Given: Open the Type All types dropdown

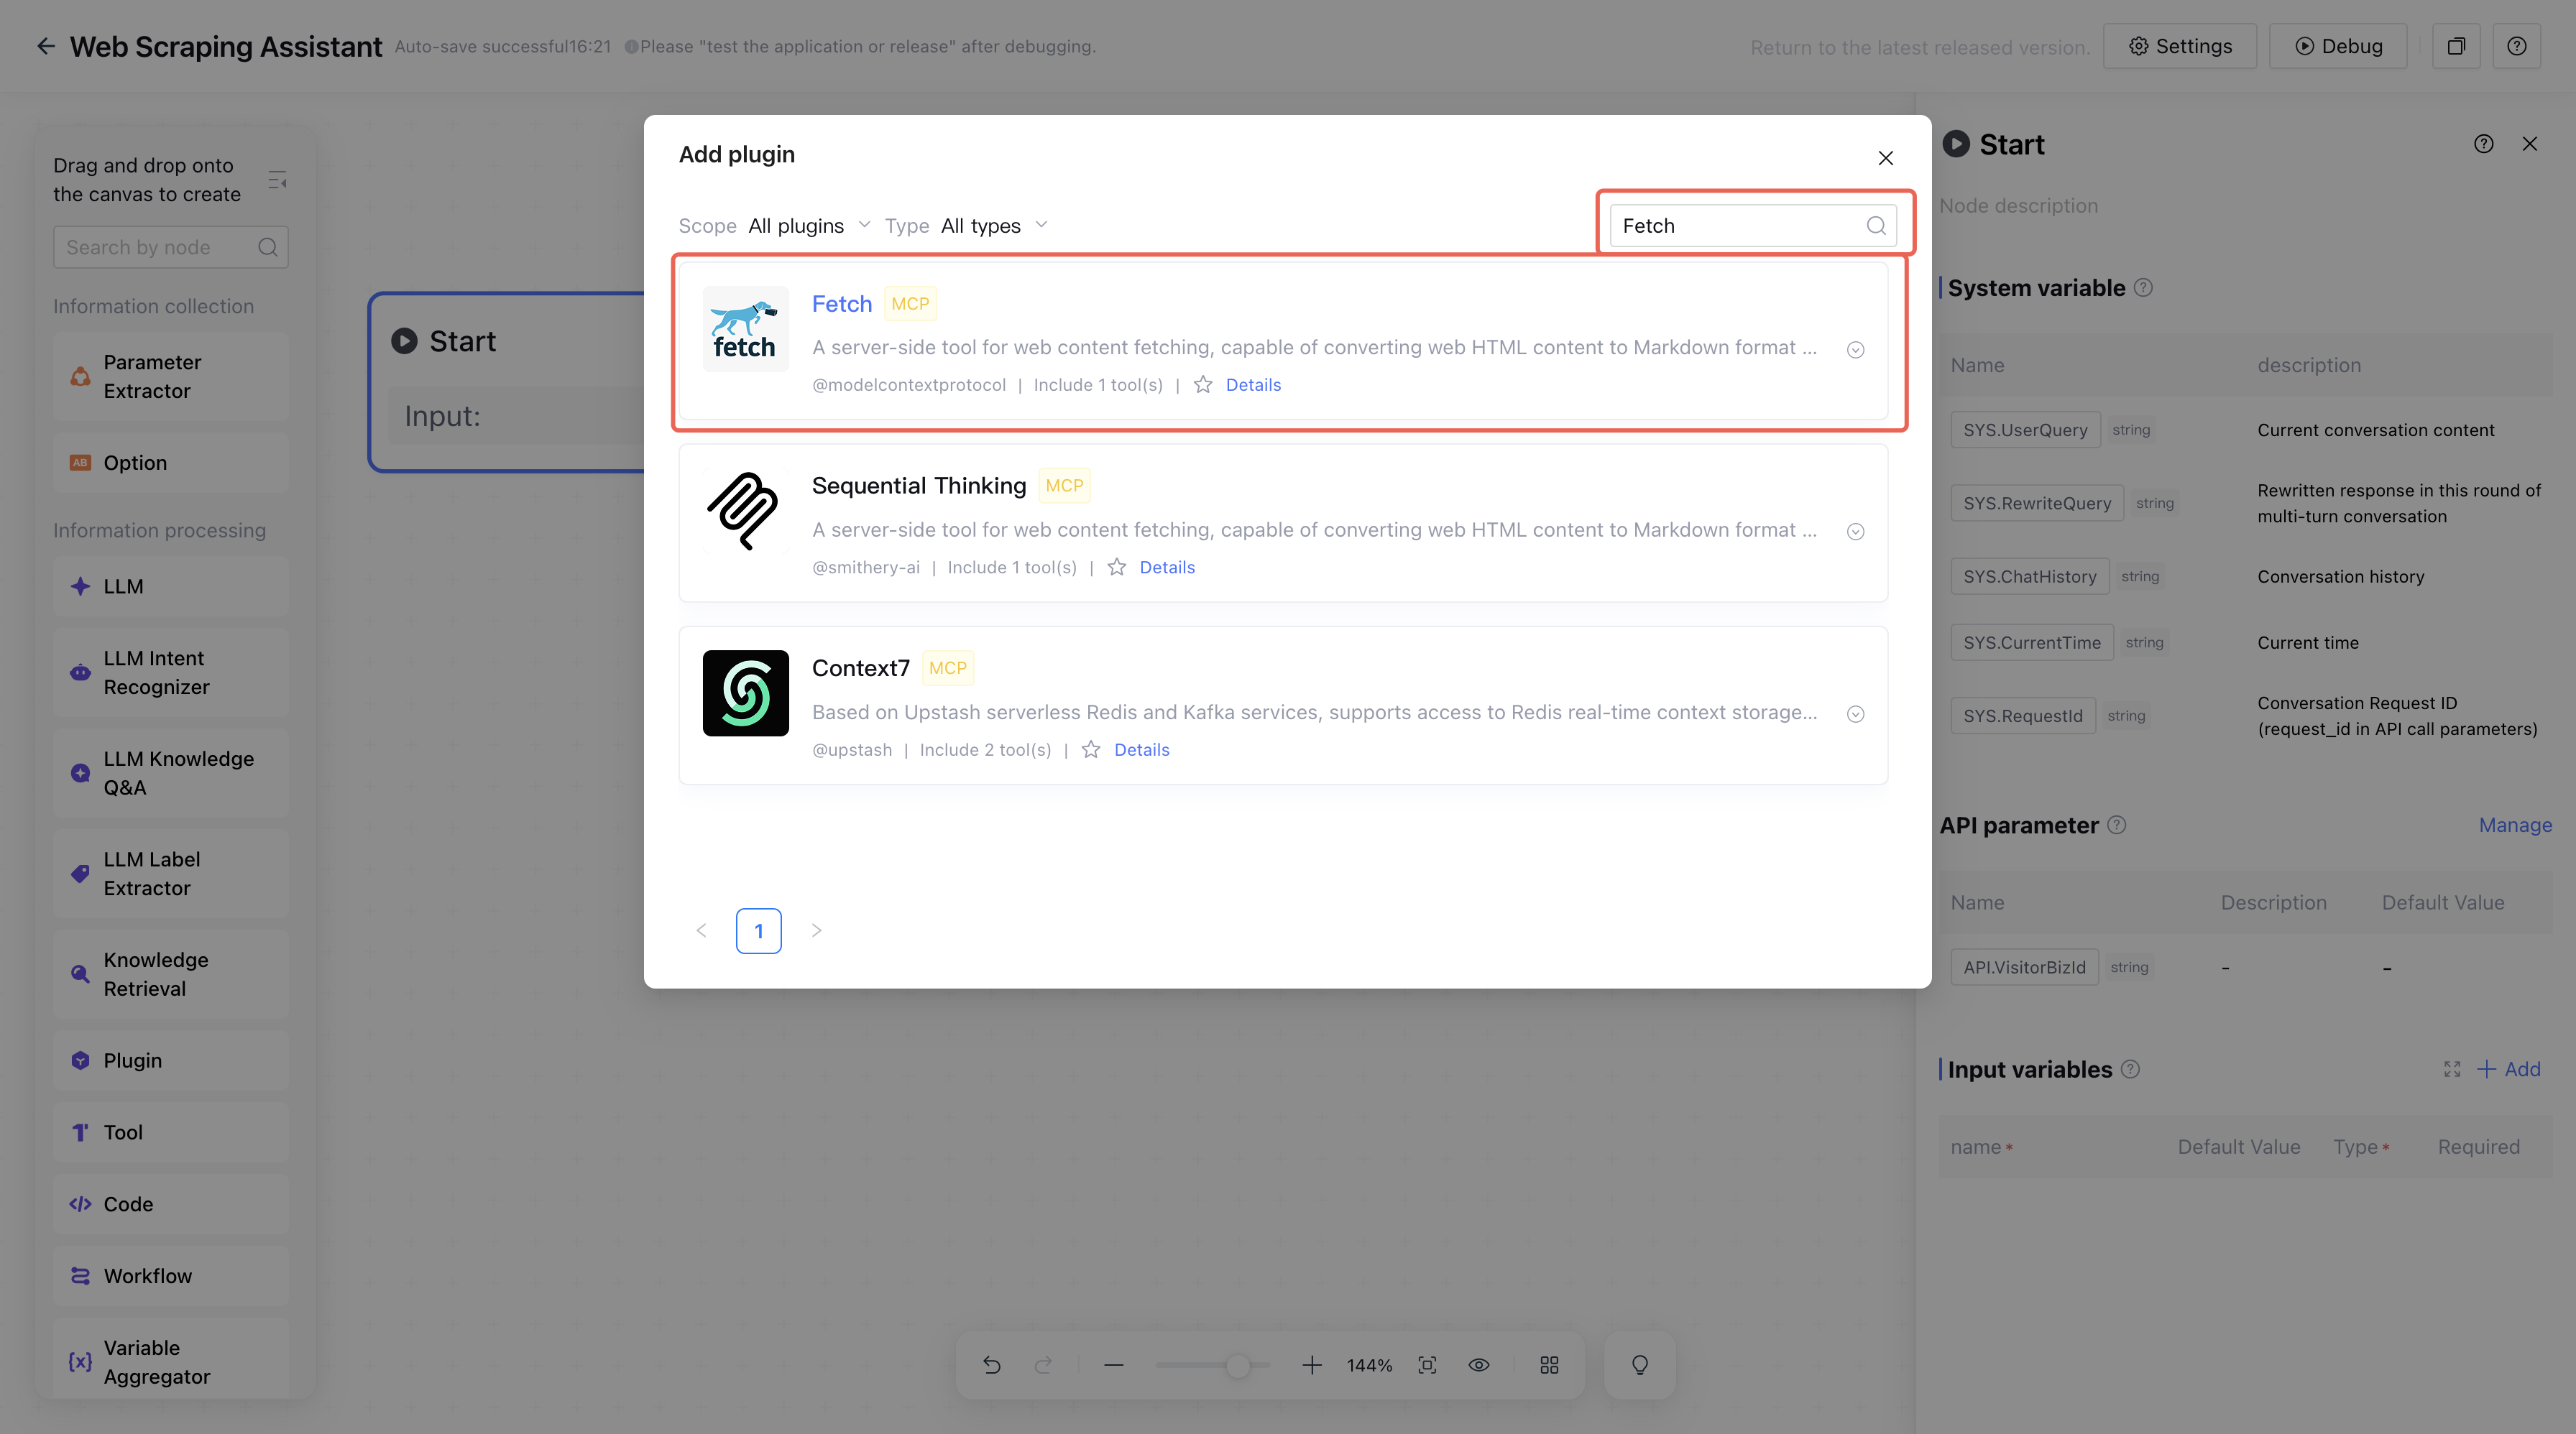Looking at the screenshot, I should [993, 226].
